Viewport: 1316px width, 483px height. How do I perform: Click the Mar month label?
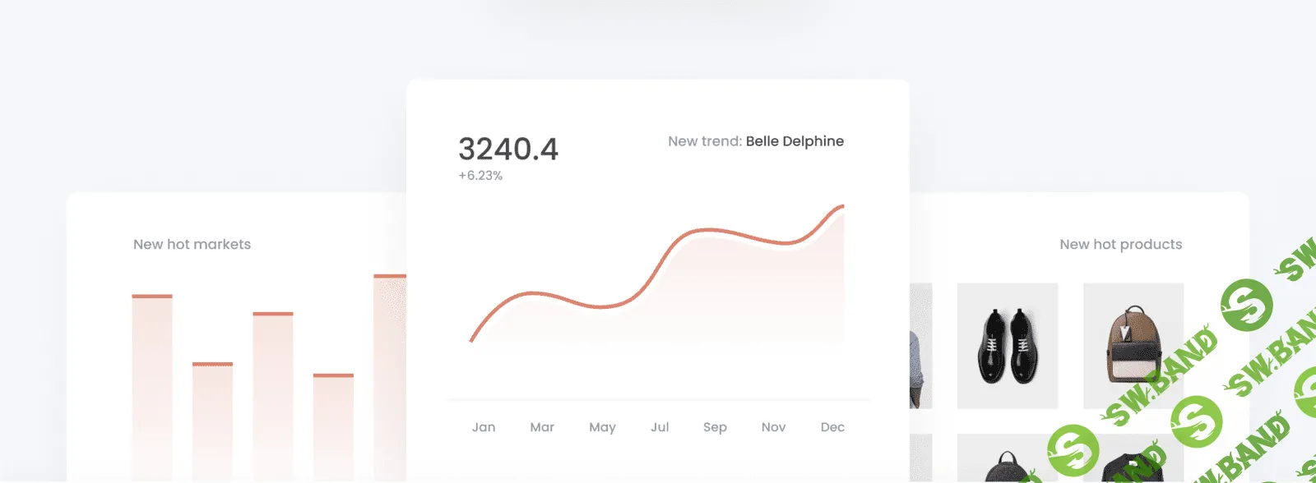(542, 427)
